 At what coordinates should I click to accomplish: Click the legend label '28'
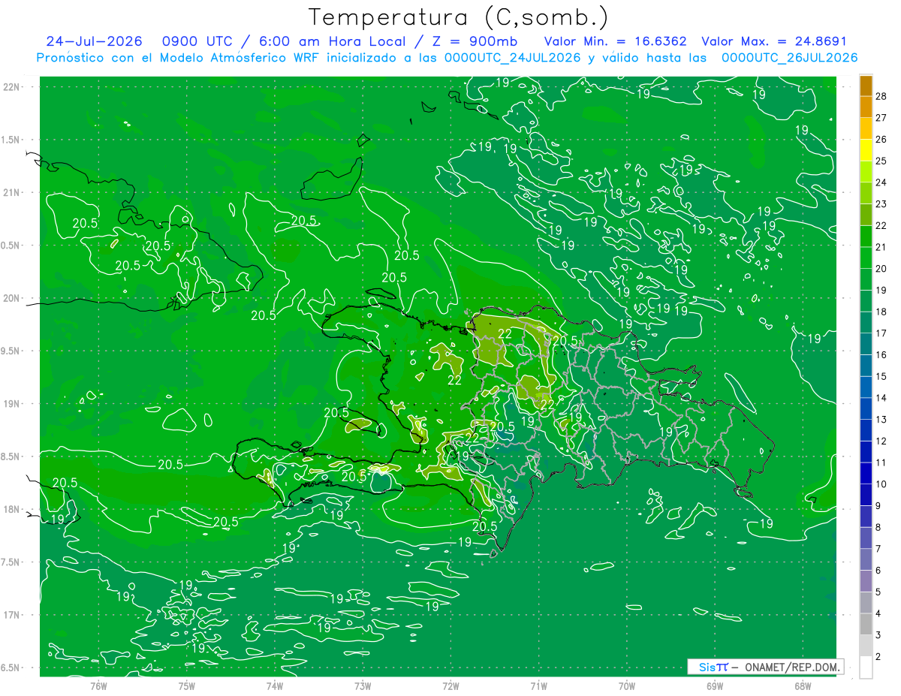tap(881, 95)
